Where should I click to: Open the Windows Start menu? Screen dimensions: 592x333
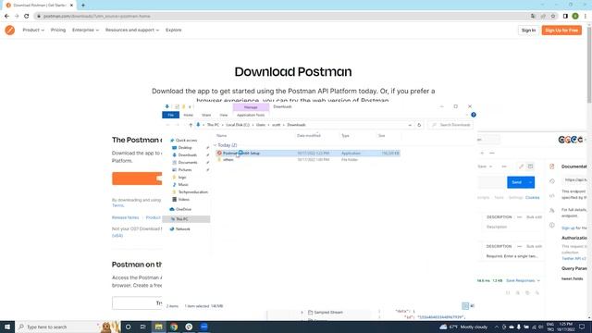[7, 327]
